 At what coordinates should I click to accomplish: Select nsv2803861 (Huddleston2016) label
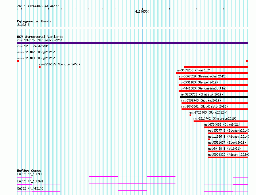[x=205, y=106]
